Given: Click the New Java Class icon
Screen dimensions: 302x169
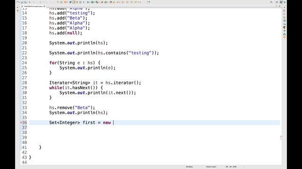Looking at the screenshot, I should coord(105,2).
